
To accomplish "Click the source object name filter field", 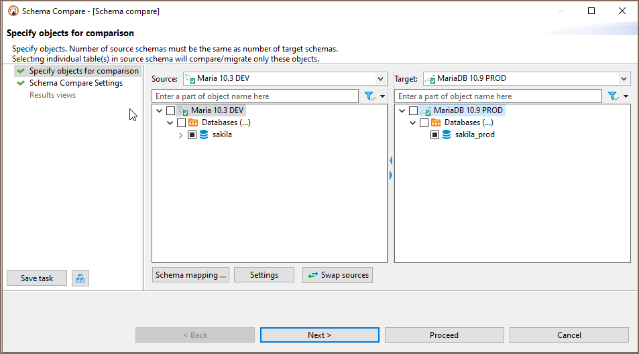I will 255,96.
